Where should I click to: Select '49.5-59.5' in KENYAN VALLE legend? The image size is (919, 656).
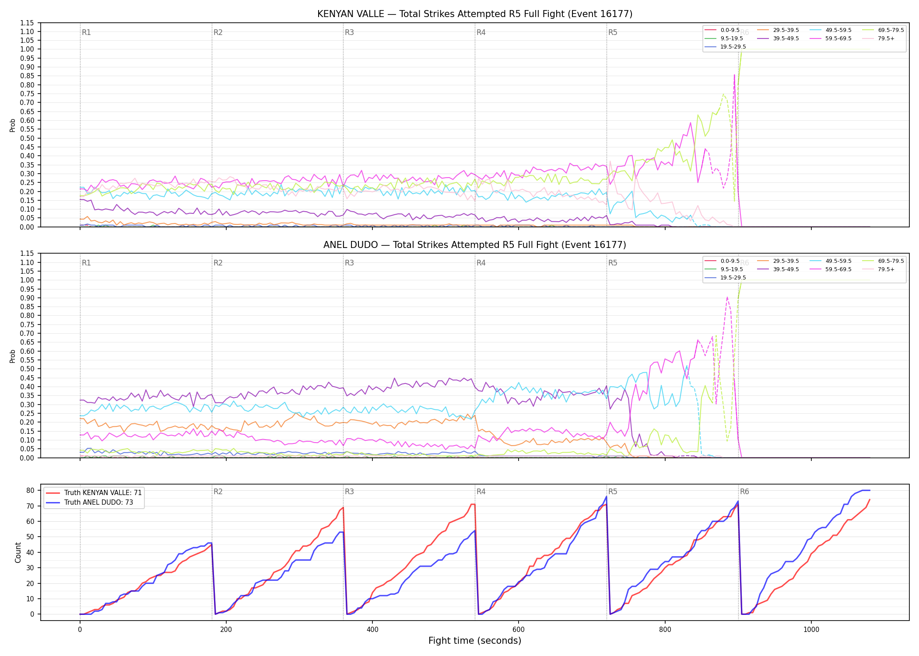click(x=838, y=30)
